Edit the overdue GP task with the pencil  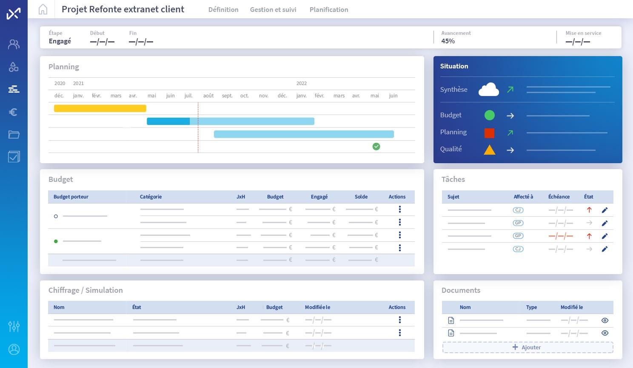pyautogui.click(x=604, y=236)
